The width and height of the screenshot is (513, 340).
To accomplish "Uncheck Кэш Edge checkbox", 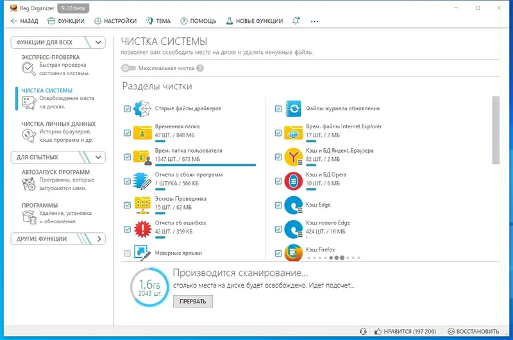I will coord(278,205).
